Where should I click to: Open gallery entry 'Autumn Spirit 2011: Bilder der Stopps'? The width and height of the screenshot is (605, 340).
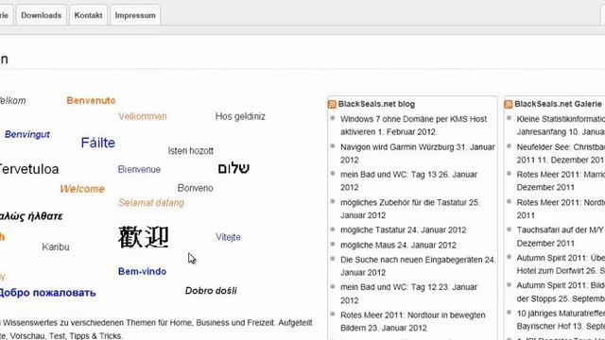[561, 292]
